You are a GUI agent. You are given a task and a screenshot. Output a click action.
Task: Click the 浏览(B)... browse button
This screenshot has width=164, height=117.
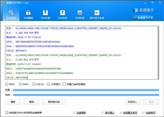click(133, 102)
